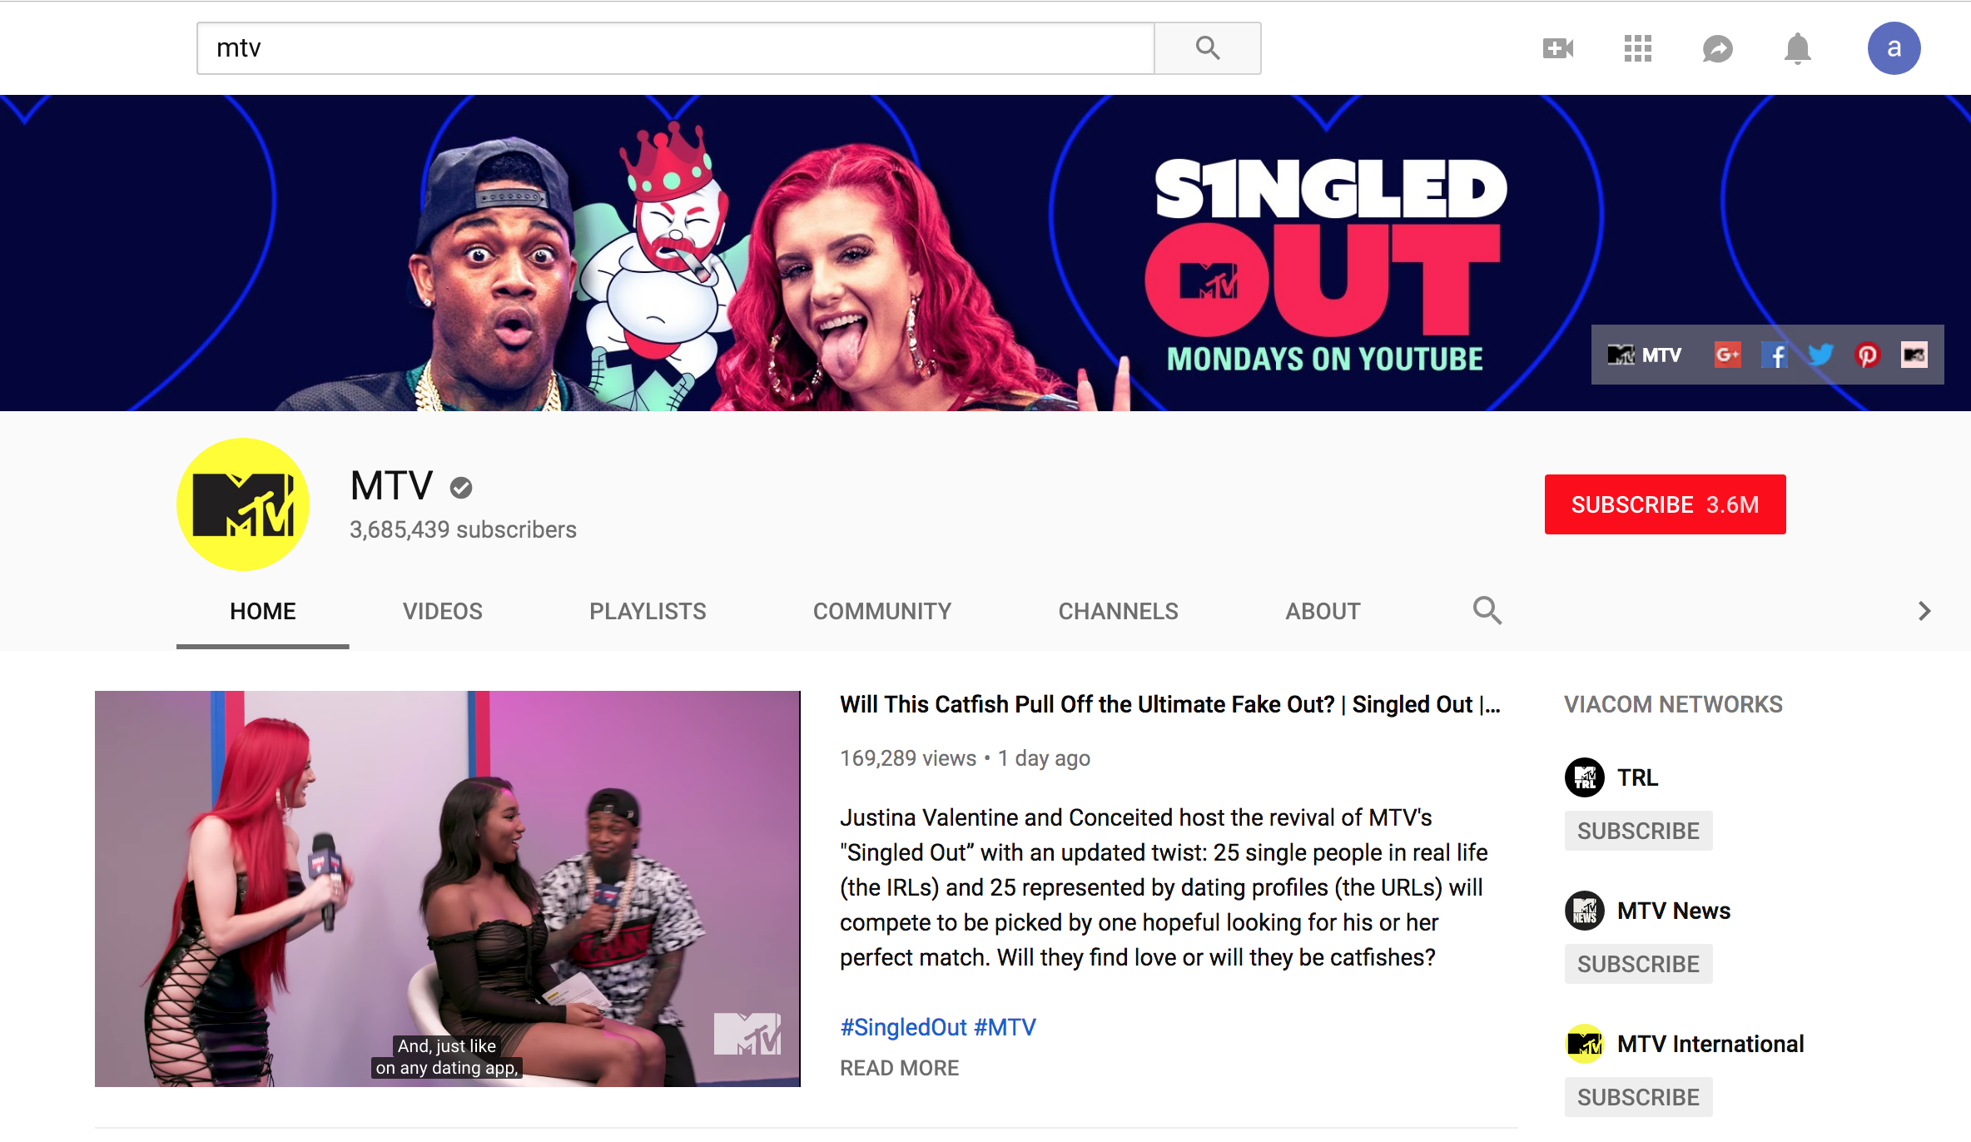Click the VIACOM NETWORKS heading

(x=1673, y=704)
